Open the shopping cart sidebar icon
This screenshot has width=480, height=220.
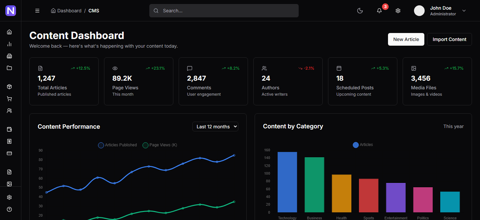(9, 99)
